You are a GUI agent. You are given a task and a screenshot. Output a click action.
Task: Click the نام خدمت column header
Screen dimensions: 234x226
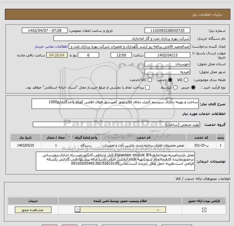[143, 137]
